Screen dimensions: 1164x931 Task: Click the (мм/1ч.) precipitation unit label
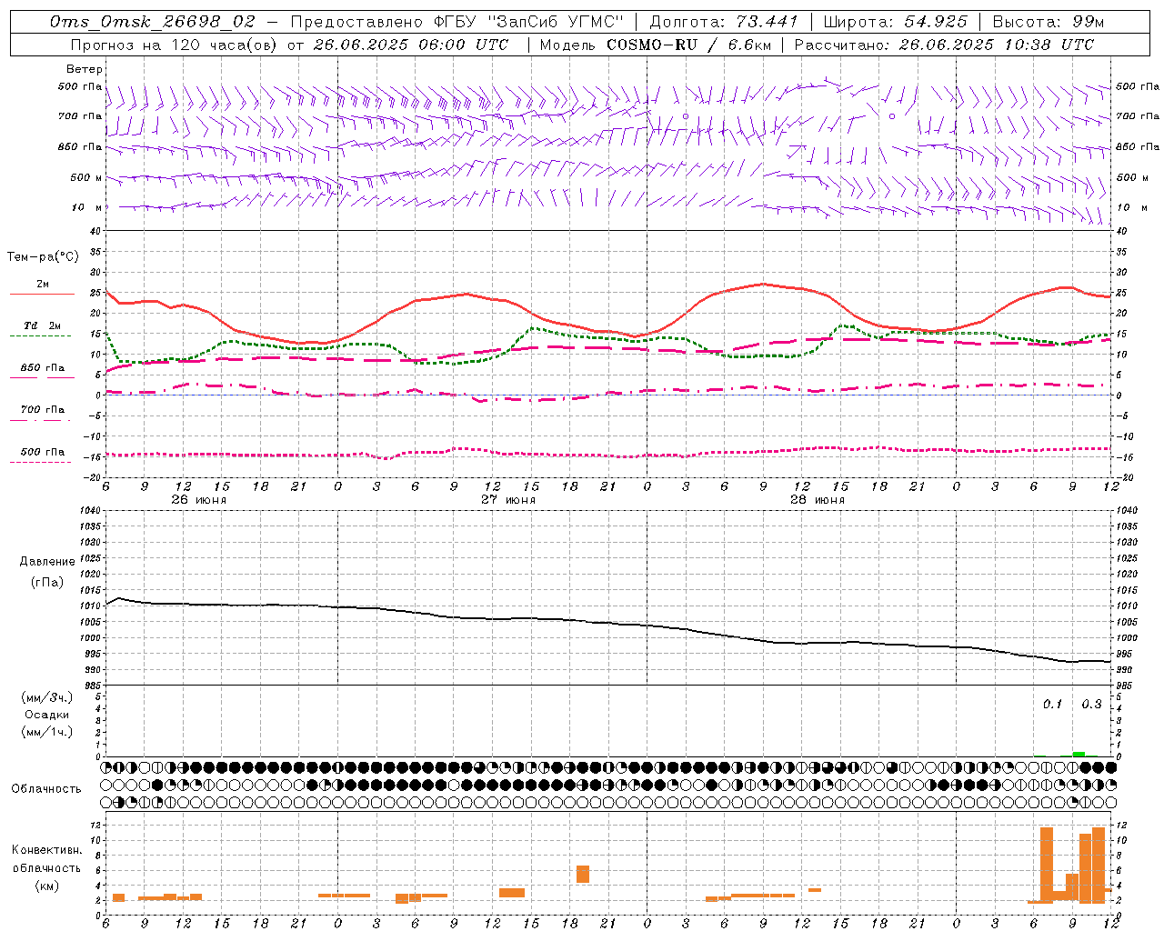tap(46, 732)
